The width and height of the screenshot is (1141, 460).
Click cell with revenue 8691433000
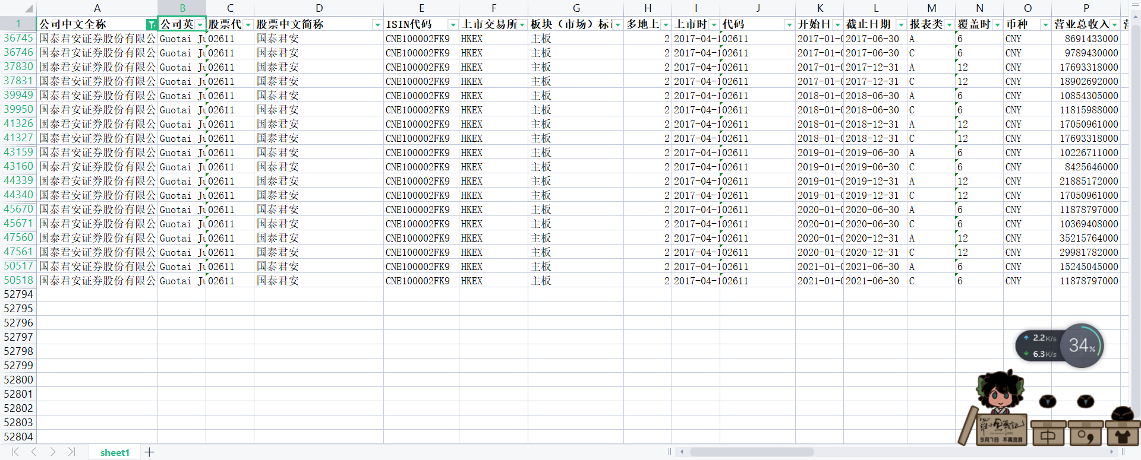pos(1086,39)
